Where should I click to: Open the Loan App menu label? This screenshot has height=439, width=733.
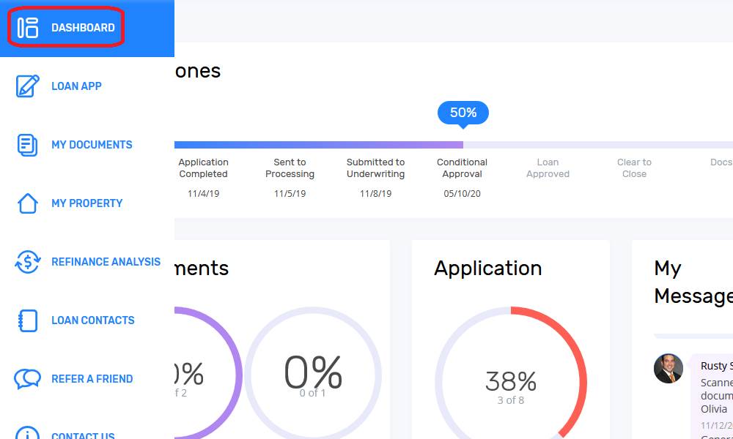point(76,86)
